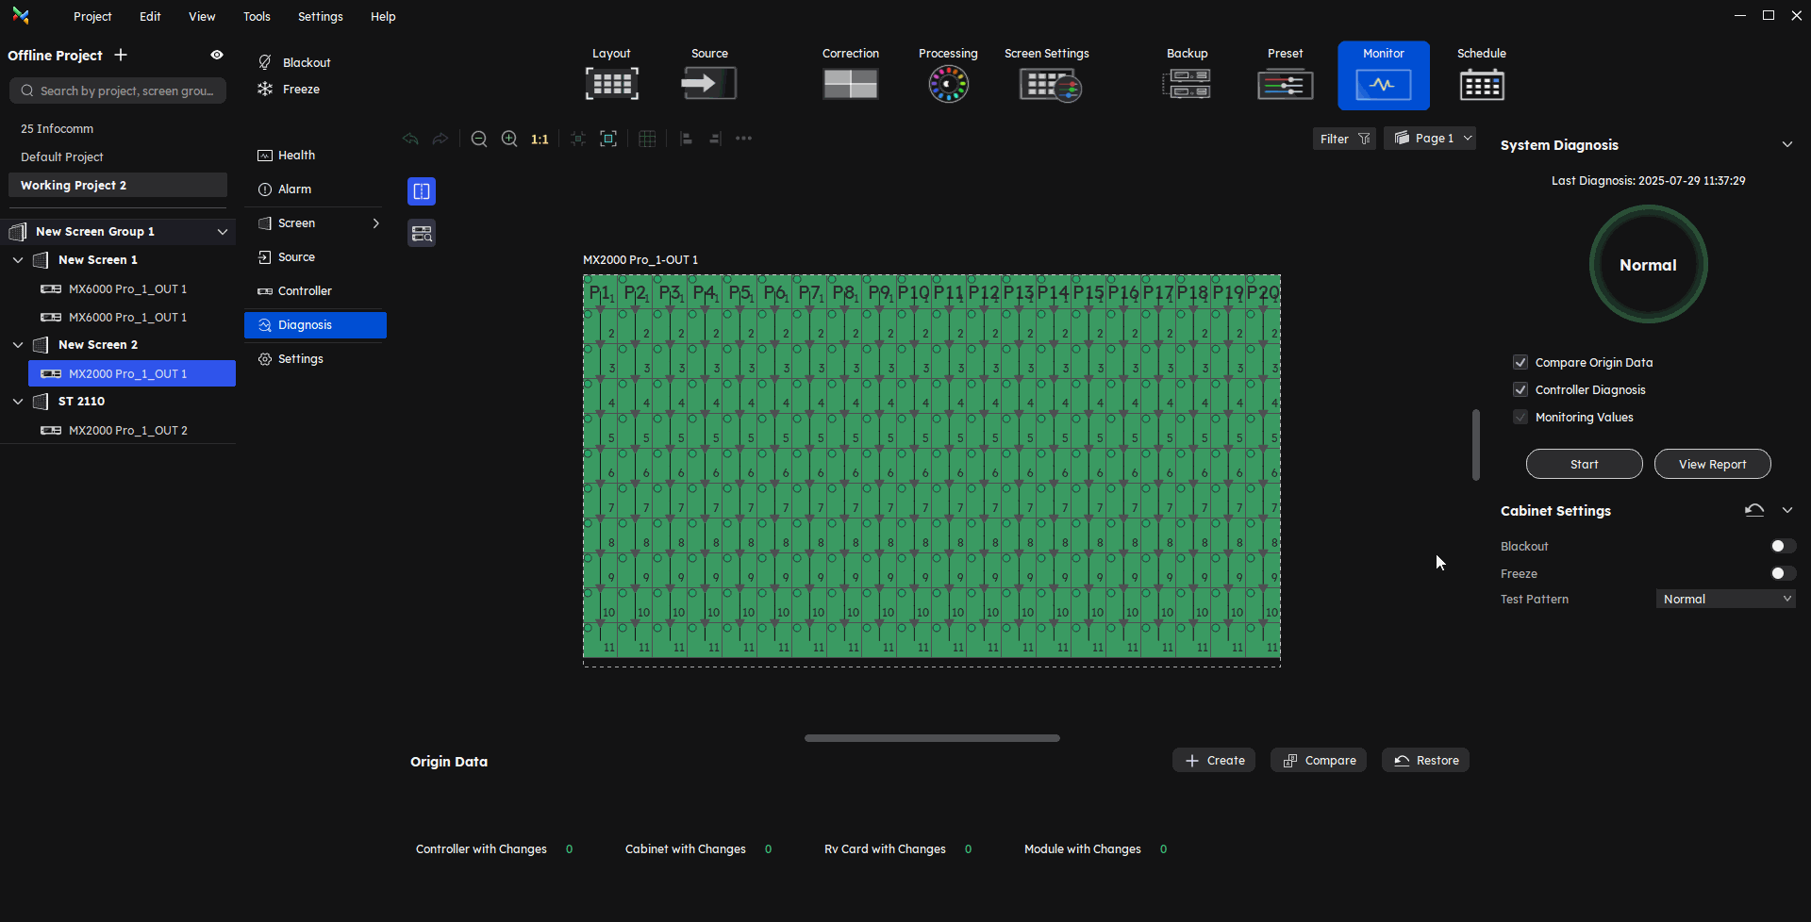Click the zoom out magnifier icon

point(479,140)
